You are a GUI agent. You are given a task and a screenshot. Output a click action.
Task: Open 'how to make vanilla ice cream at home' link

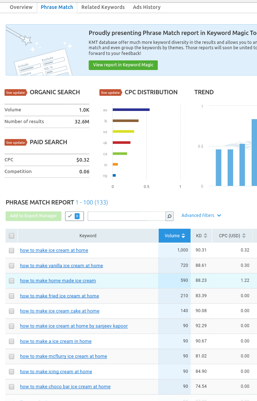(x=61, y=266)
